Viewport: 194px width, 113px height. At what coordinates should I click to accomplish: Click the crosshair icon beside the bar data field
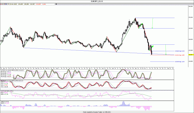[x=56, y=4]
